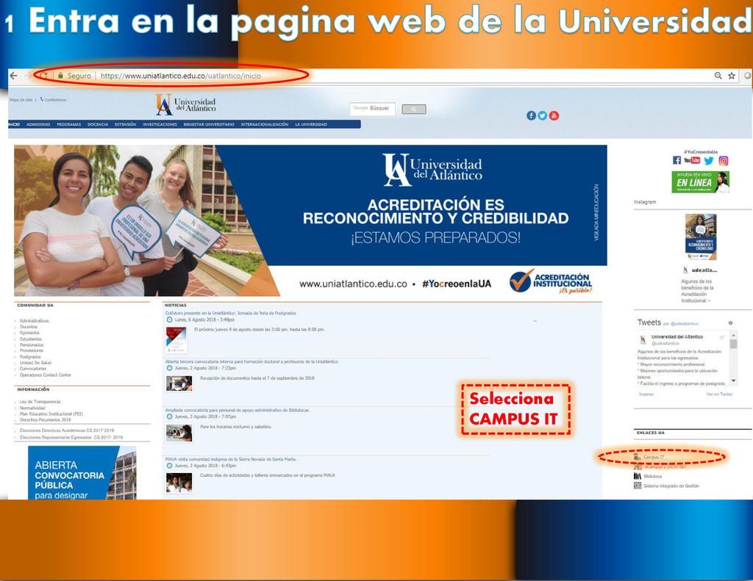Click the Ayuda en vivo EN LÍNEA banner
Viewport: 753px width, 581px height.
coord(700,182)
